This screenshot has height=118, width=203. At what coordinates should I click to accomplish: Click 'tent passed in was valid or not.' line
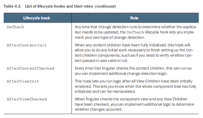coord(101,60)
